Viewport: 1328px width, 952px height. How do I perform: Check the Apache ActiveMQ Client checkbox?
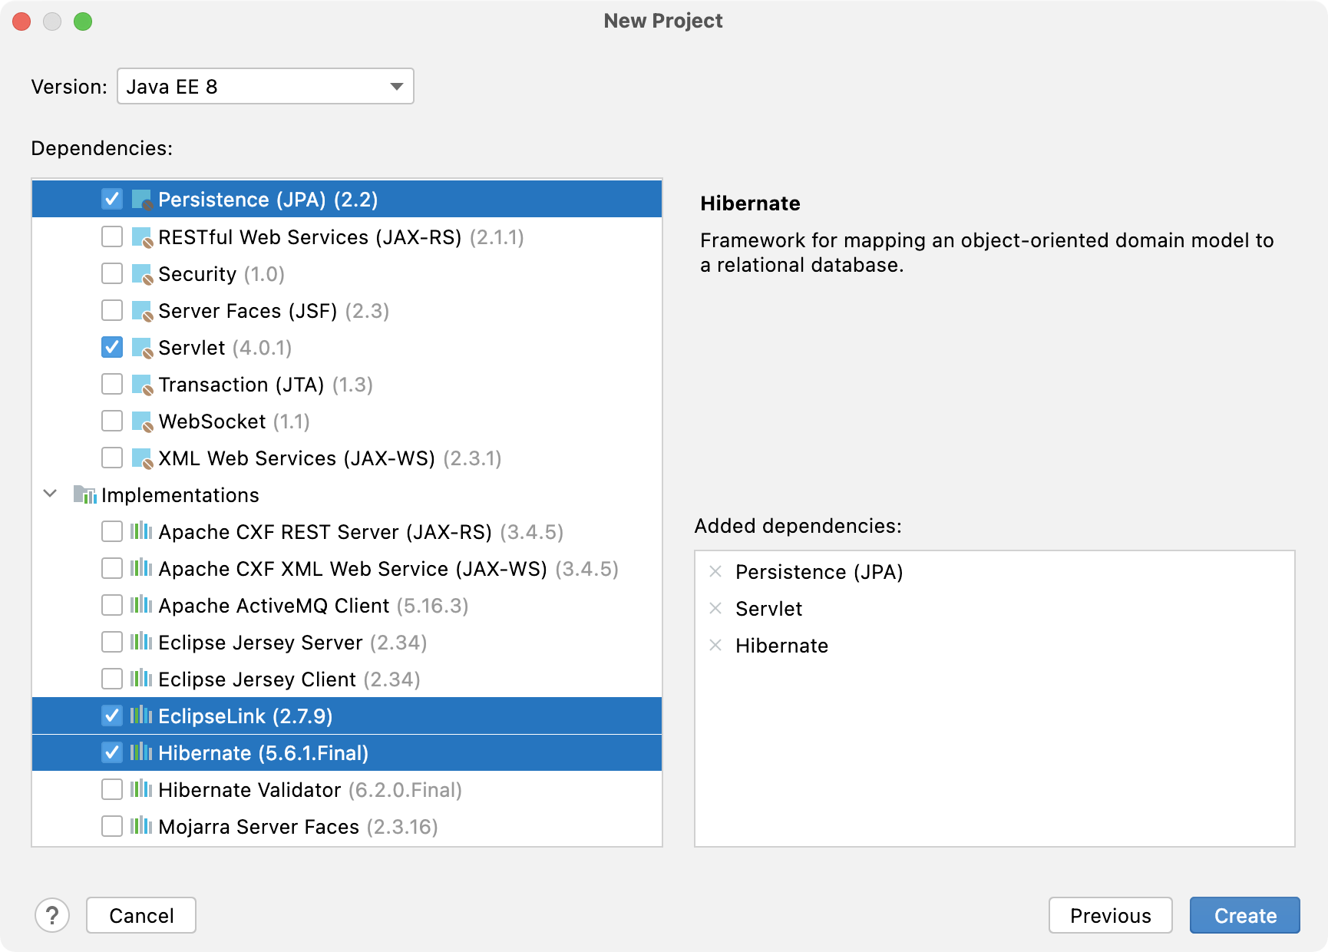[x=112, y=605]
